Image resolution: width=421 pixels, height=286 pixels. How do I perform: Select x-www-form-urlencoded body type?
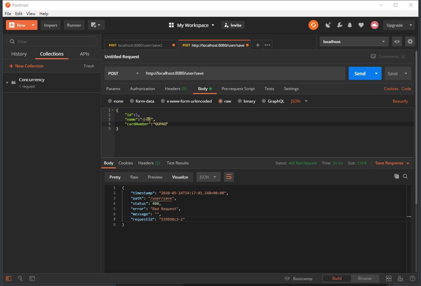tap(186, 101)
